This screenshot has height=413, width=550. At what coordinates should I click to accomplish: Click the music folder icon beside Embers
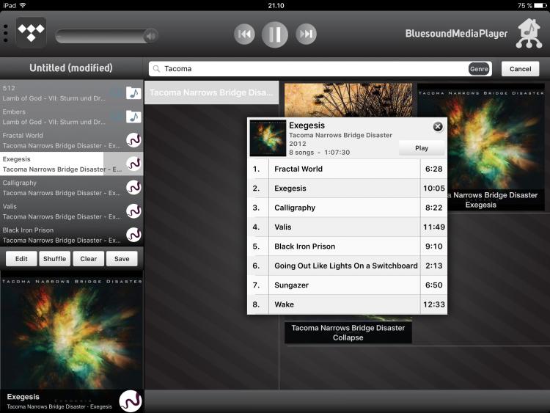click(133, 117)
